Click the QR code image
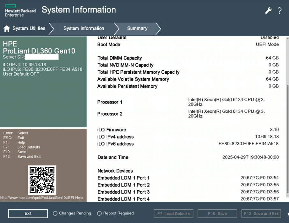Screen dimensions: 289x223 [x=42, y=180]
